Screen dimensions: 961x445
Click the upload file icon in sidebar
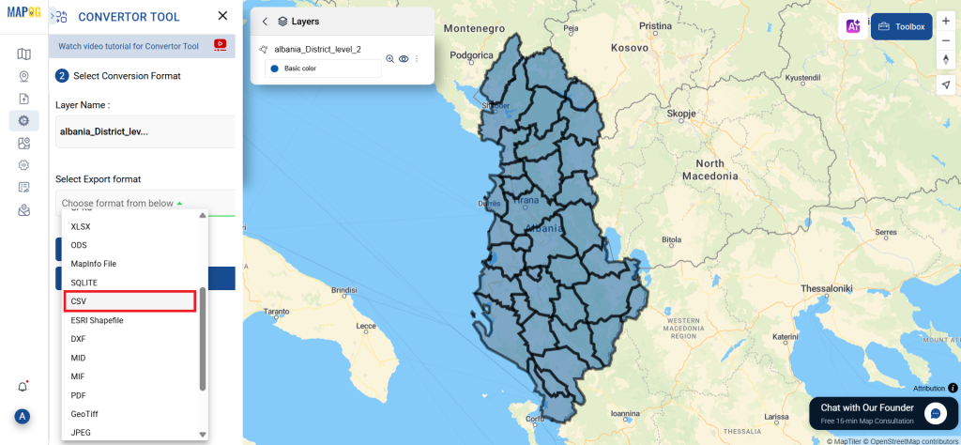coord(23,98)
